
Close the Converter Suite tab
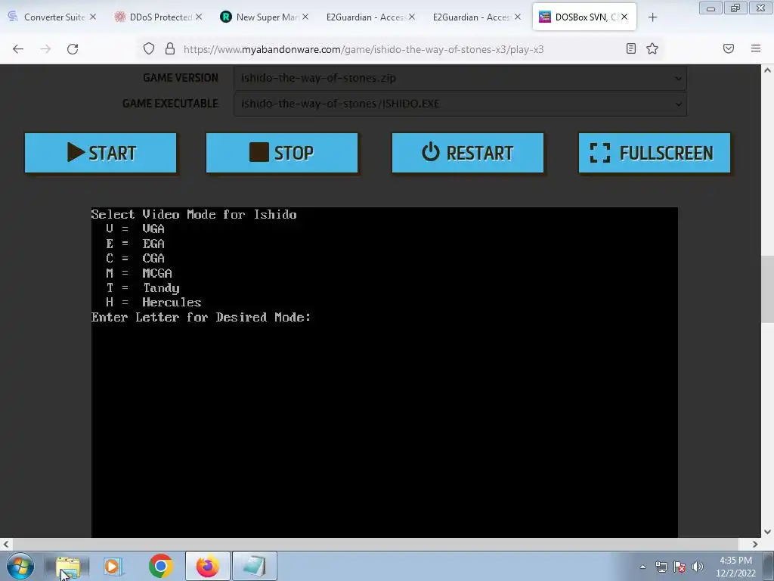(x=93, y=17)
